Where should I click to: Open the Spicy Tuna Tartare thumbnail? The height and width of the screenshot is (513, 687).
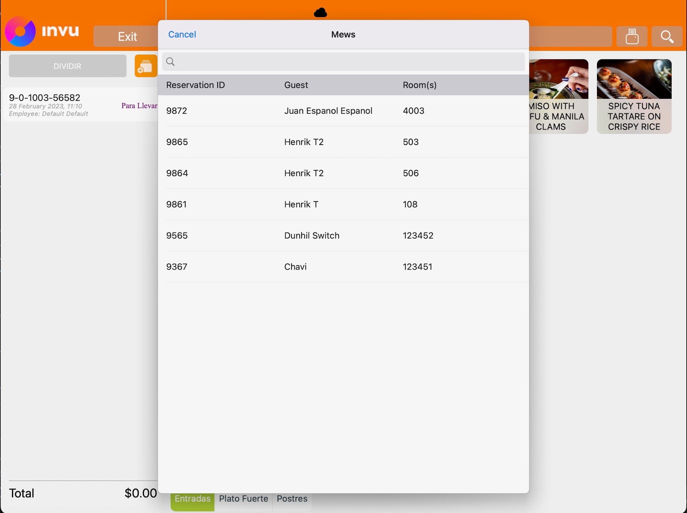pyautogui.click(x=634, y=97)
